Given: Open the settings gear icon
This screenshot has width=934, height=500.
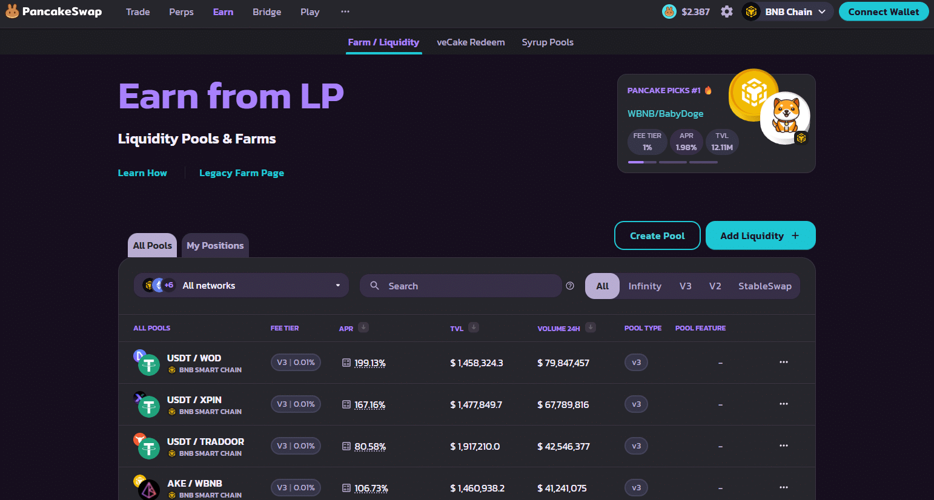Looking at the screenshot, I should tap(727, 12).
